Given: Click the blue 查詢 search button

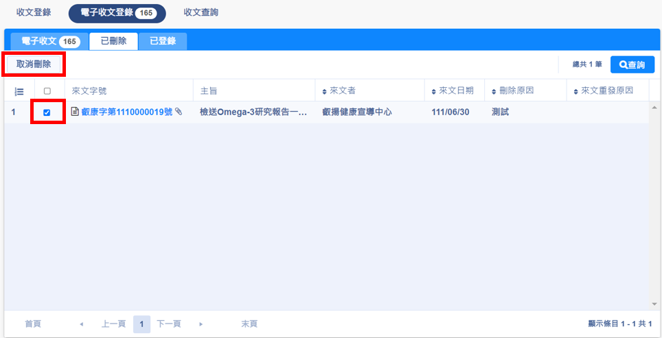Looking at the screenshot, I should 632,64.
